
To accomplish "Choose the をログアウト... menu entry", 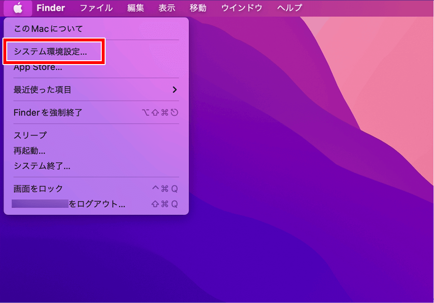I will [x=96, y=204].
